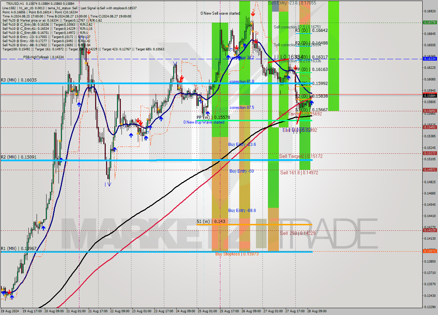Select the 'Target100: 0.15492' info line
Viewport: 438px width, 315px height.
pyautogui.click(x=83, y=49)
